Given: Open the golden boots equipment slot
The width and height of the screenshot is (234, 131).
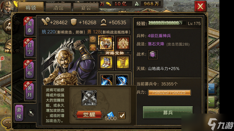Looking at the screenshot, I should coord(106,62).
